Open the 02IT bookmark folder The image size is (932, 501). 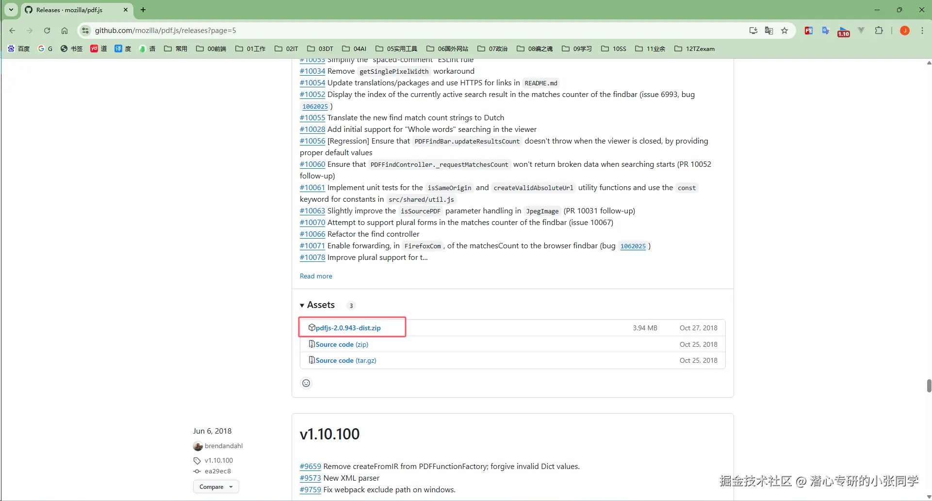click(x=286, y=48)
